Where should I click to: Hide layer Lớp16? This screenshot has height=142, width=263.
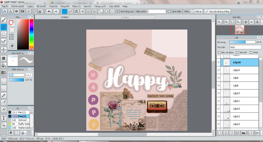(x=219, y=70)
